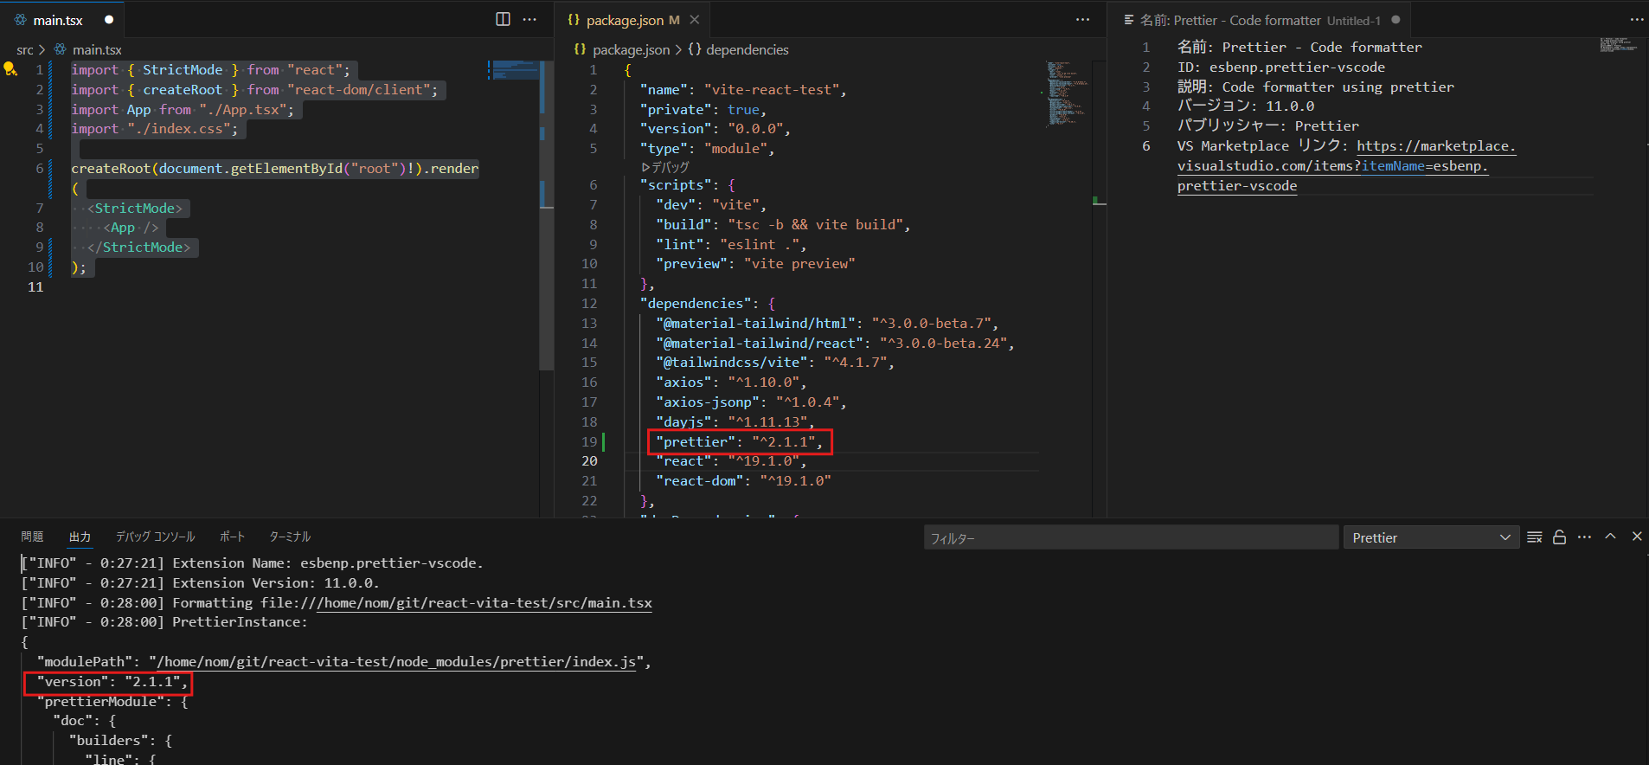This screenshot has height=765, width=1649.
Task: Click the unsaved dot on main.tsx tab
Action: 109,19
